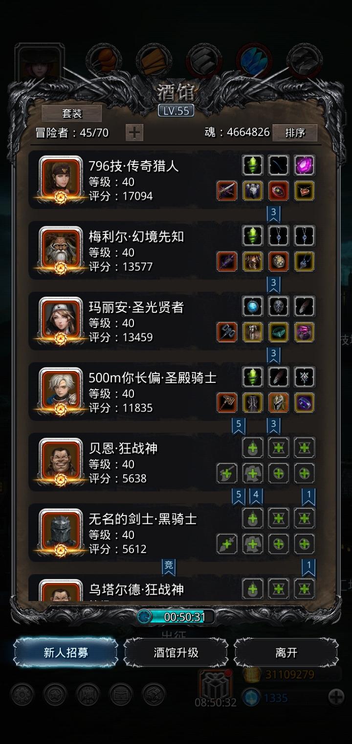The width and height of the screenshot is (352, 744).
Task: Tap helmet slot of 500m你长偏·圣殿骑士
Action: tap(279, 402)
